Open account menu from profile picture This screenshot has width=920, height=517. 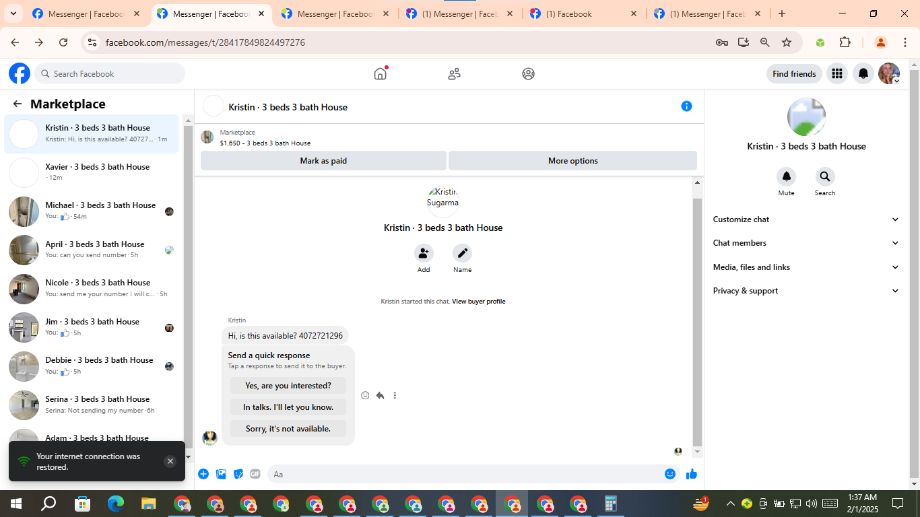point(889,73)
